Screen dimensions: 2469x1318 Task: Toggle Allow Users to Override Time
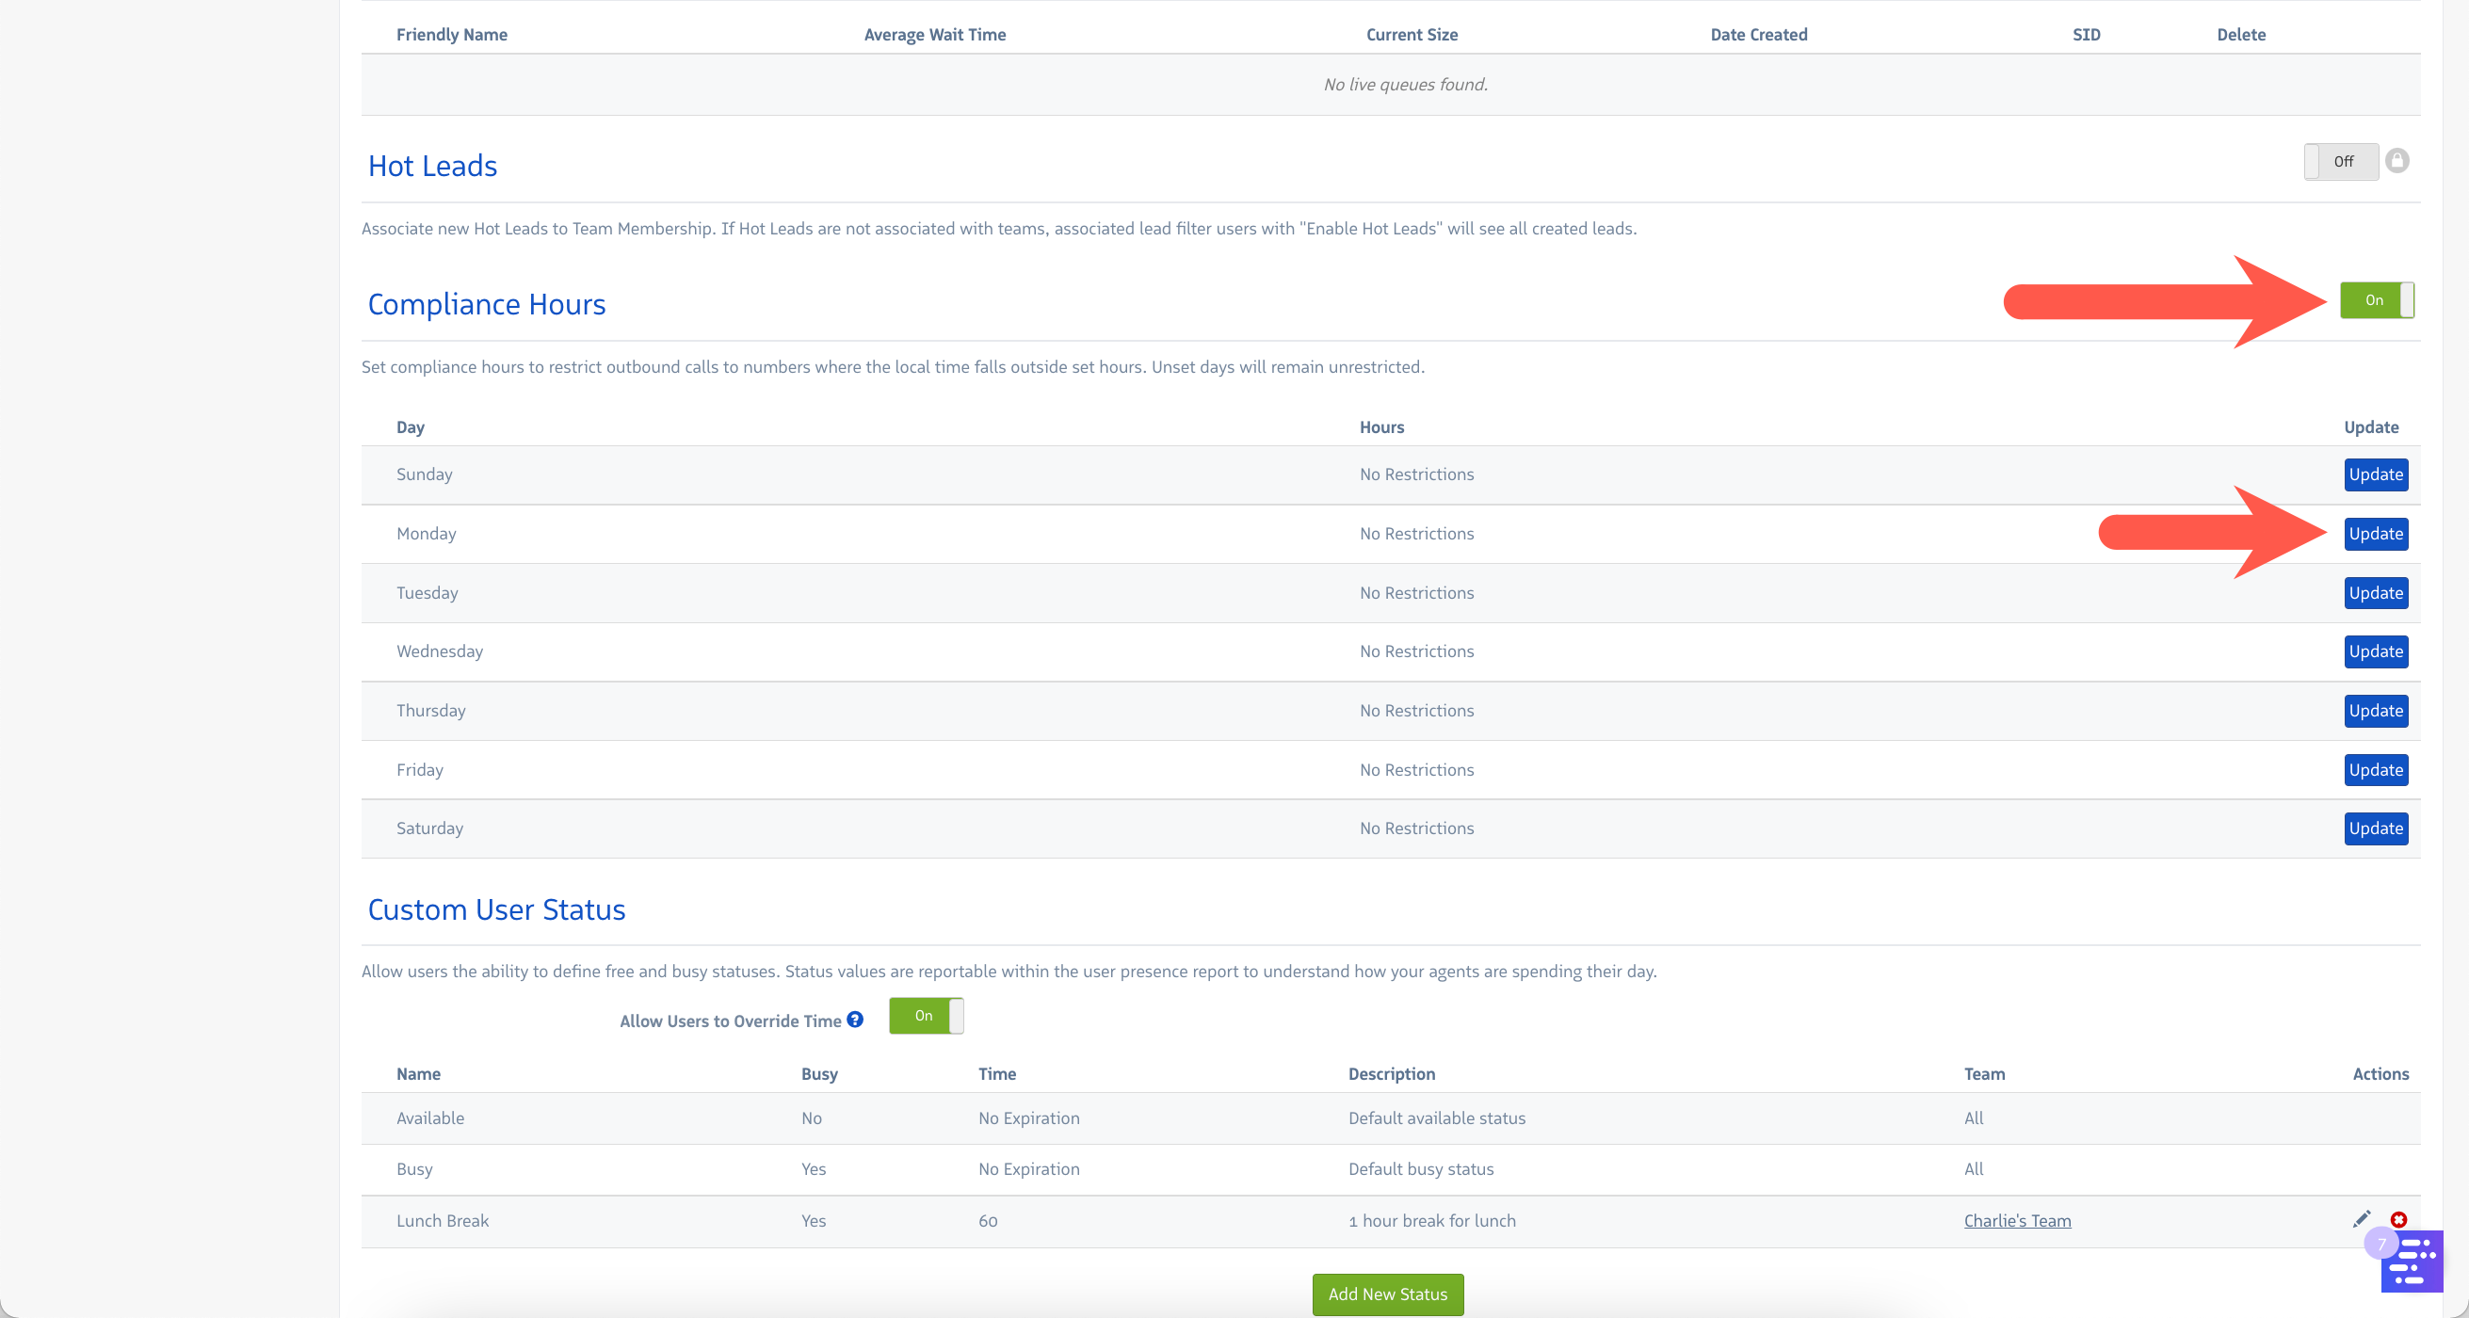[926, 1015]
